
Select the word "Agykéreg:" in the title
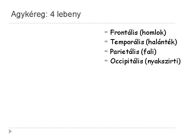point(29,15)
